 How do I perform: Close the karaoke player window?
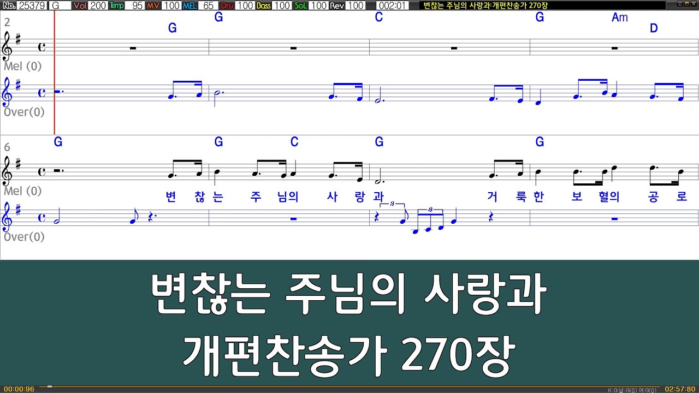pos(694,4)
